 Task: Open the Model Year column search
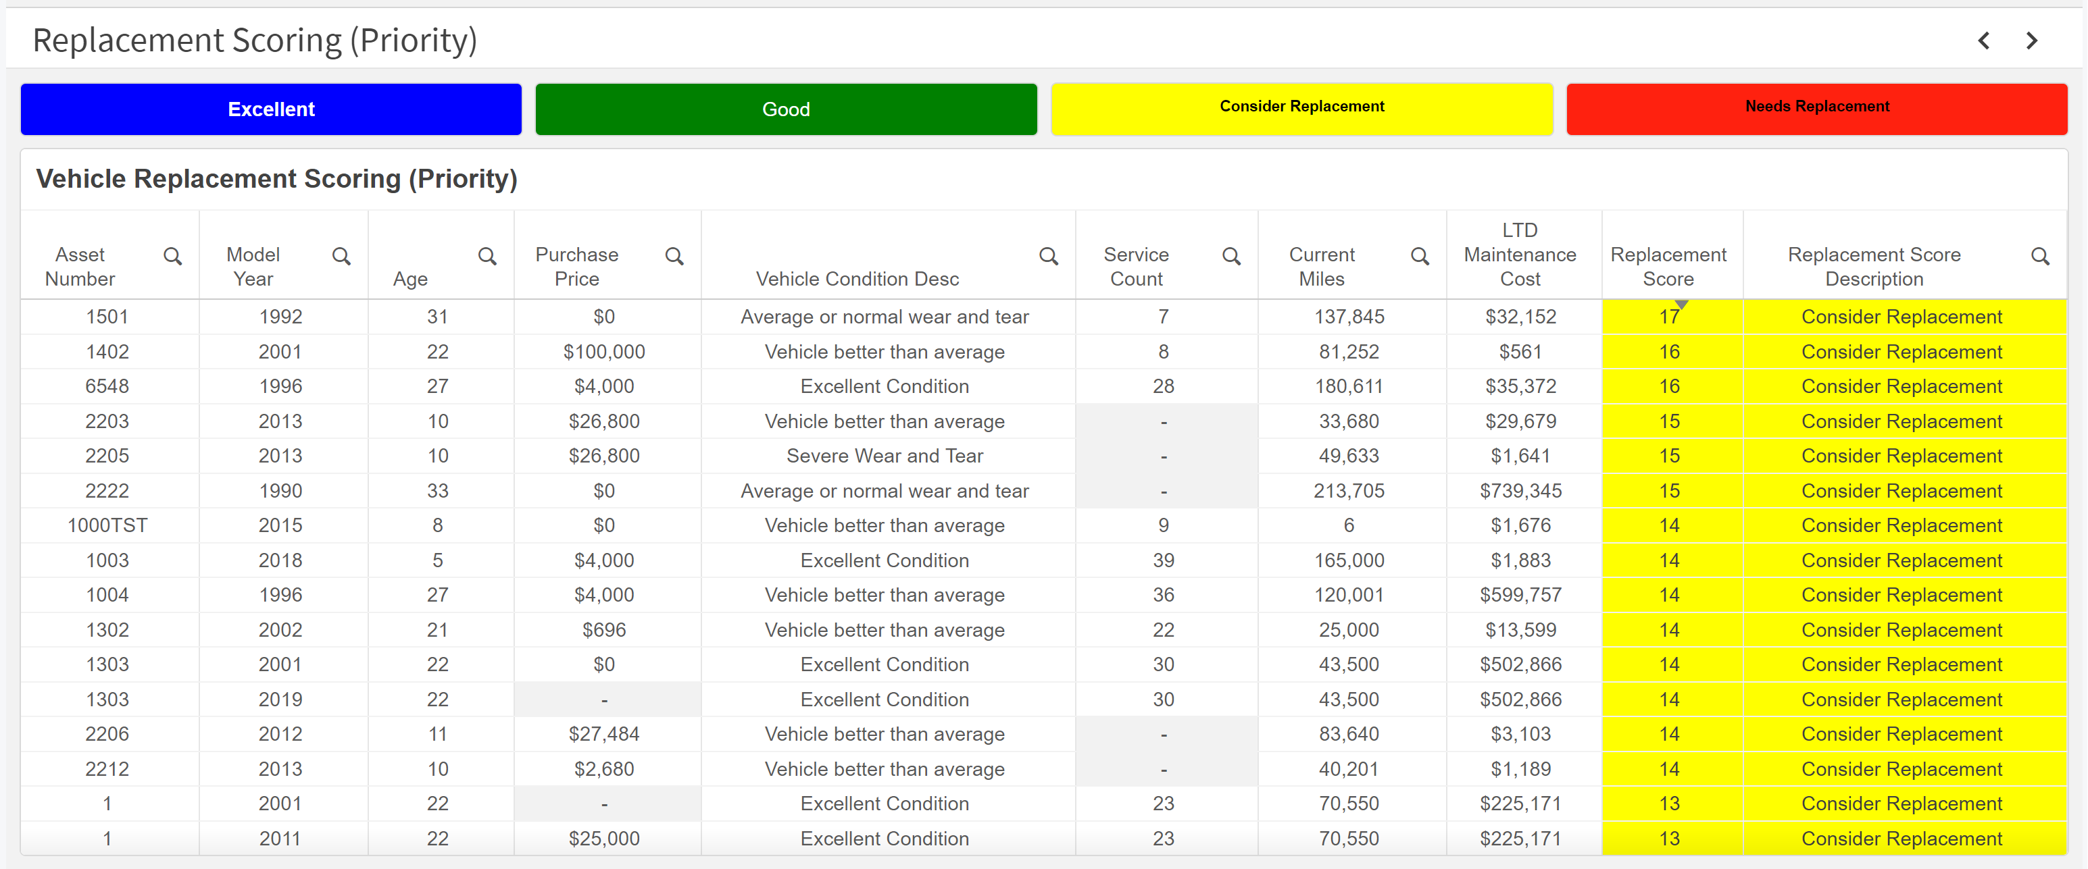341,257
